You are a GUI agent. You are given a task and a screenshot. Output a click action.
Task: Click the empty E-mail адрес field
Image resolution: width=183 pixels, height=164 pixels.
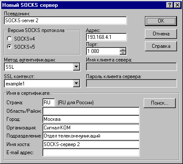coord(91,152)
